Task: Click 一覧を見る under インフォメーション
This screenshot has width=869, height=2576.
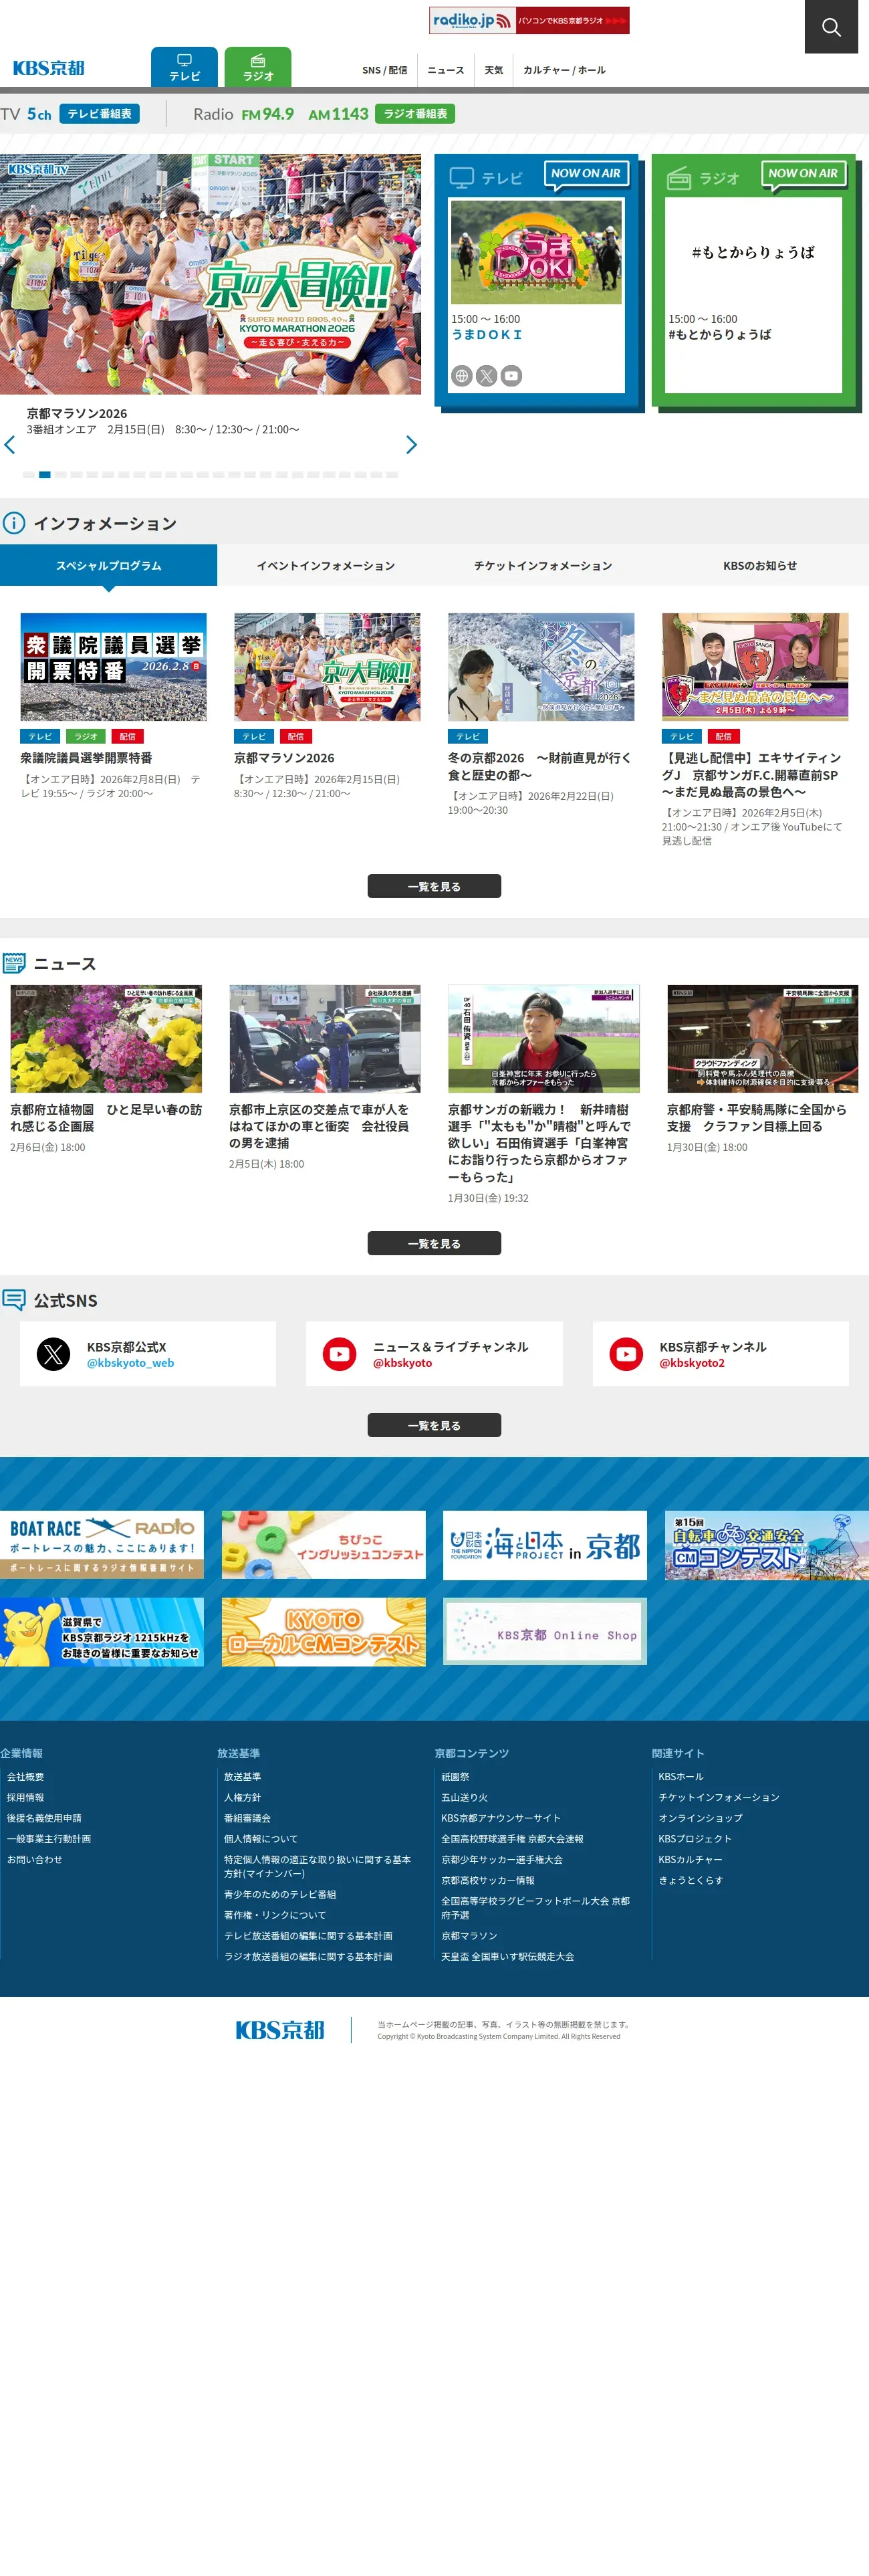Action: [434, 886]
